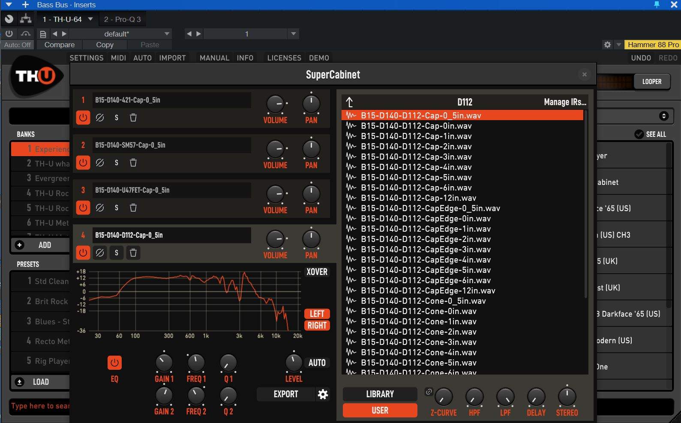Image resolution: width=681 pixels, height=423 pixels.
Task: Open the SETTINGS menu
Action: click(x=87, y=58)
